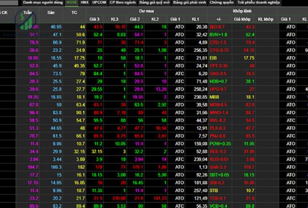
Task: Click reference price 32.15 in REE row
Action: [79, 152]
